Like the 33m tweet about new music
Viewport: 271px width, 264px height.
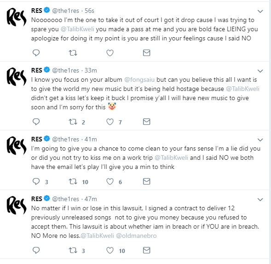point(110,122)
